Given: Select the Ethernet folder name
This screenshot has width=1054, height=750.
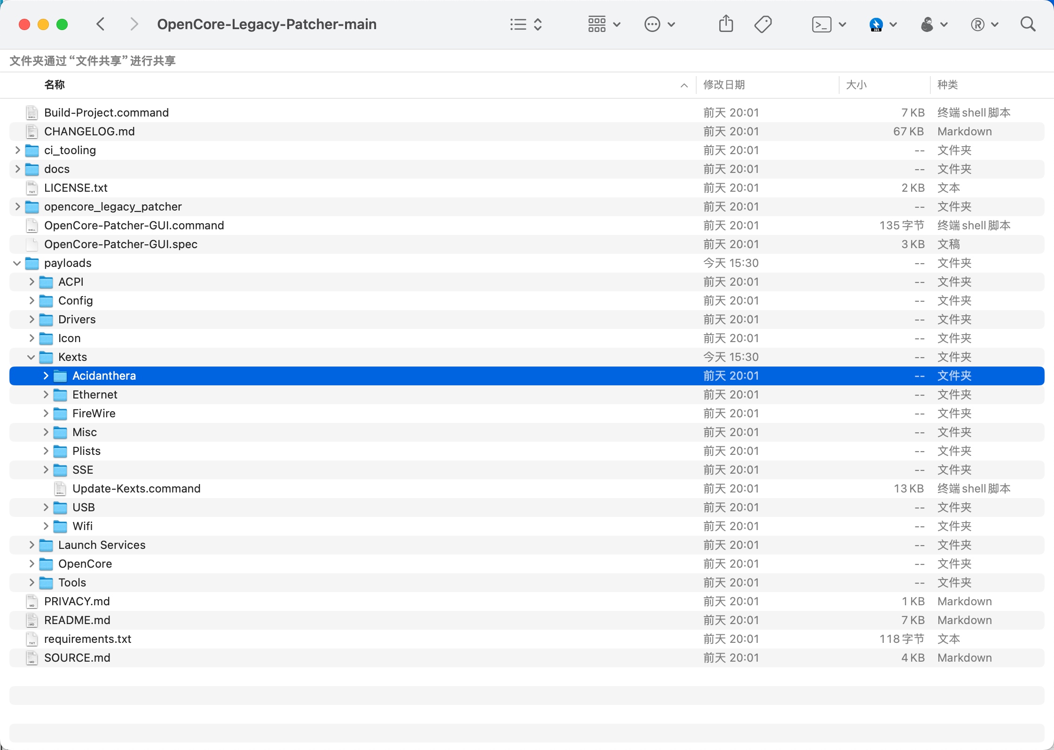Looking at the screenshot, I should [x=95, y=395].
